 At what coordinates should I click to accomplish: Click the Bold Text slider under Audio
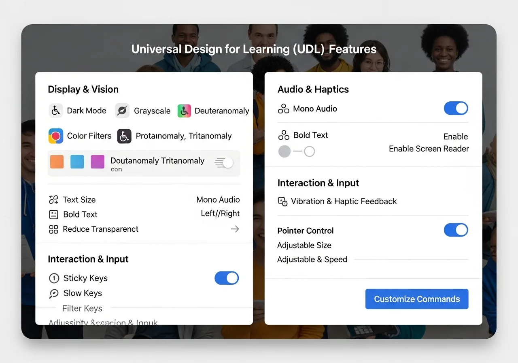click(297, 152)
